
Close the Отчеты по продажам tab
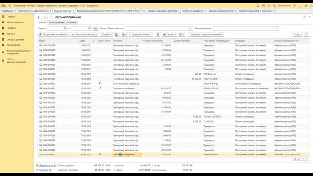point(205,11)
